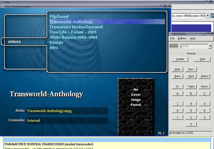Click remote button C

coord(204,93)
